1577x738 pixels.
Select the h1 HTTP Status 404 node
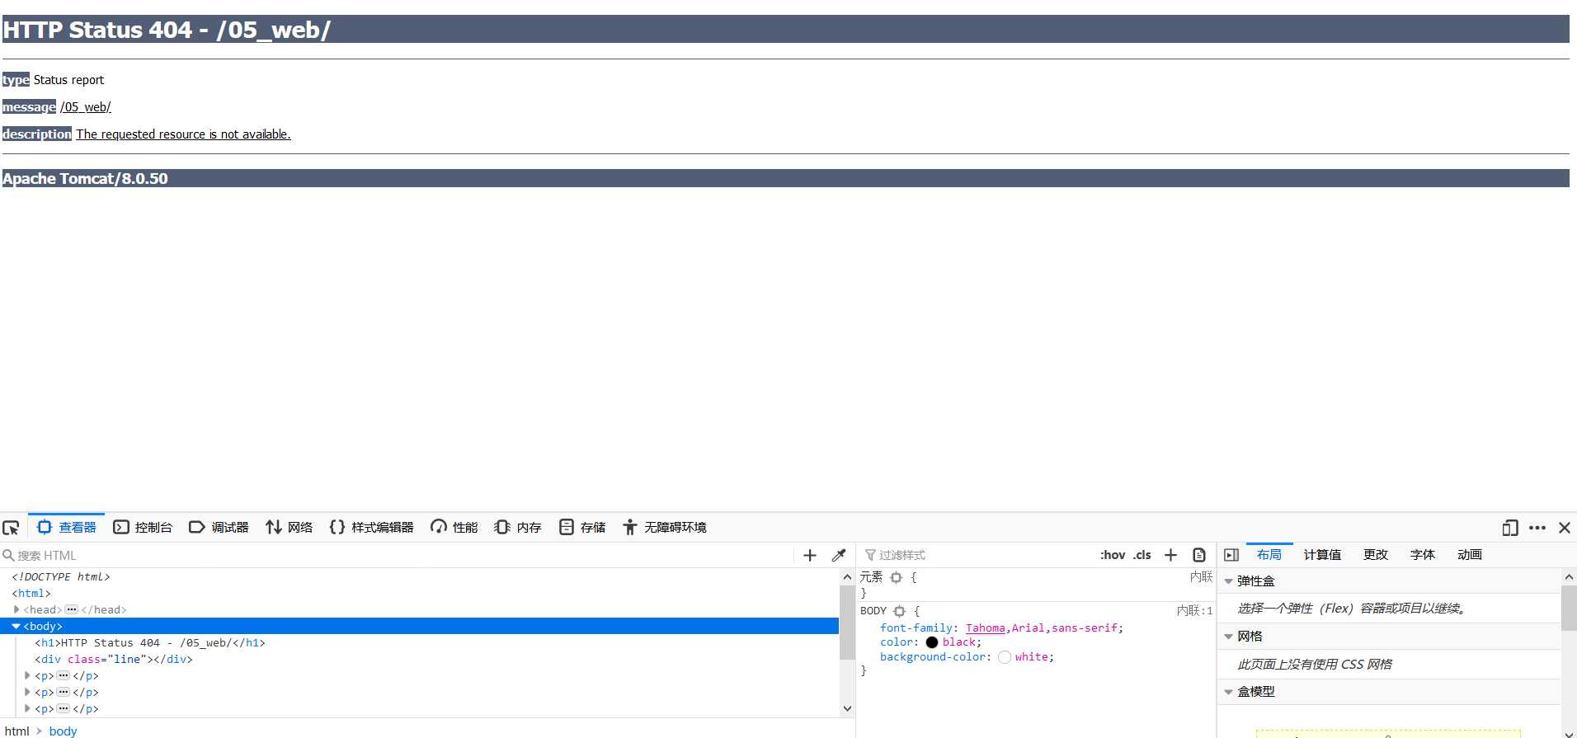coord(150,643)
